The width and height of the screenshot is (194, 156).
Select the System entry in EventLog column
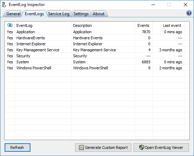click(23, 62)
